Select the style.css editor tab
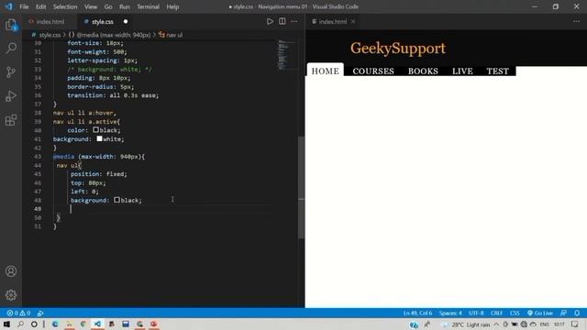 click(102, 22)
